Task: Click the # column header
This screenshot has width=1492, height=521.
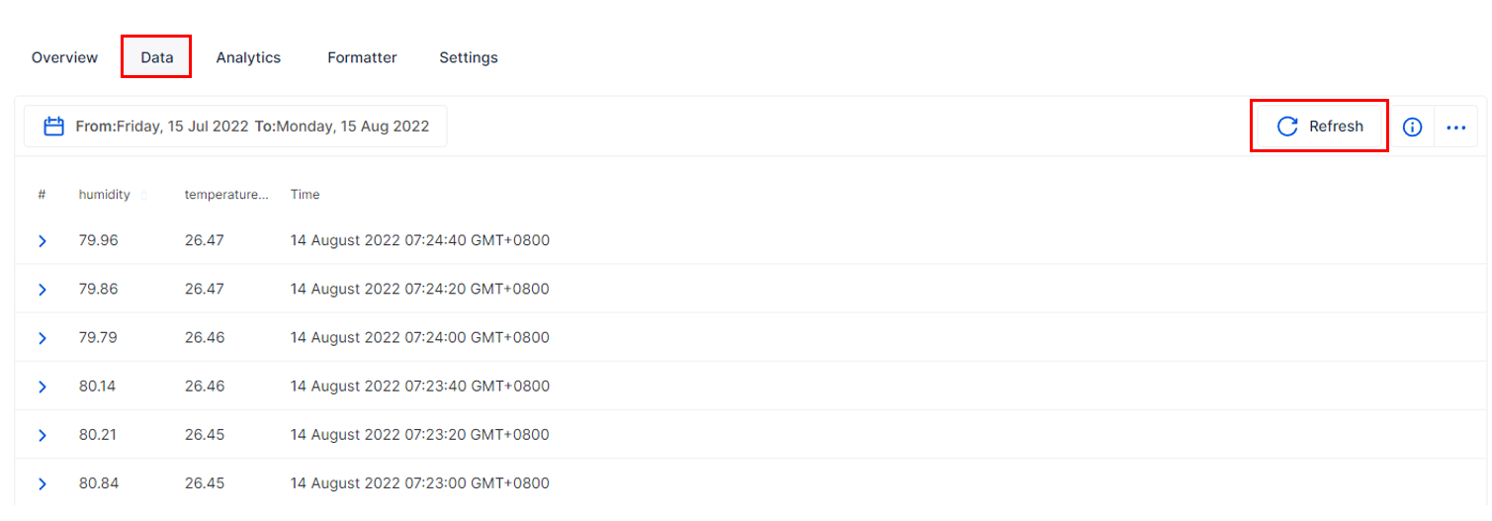Action: tap(42, 195)
